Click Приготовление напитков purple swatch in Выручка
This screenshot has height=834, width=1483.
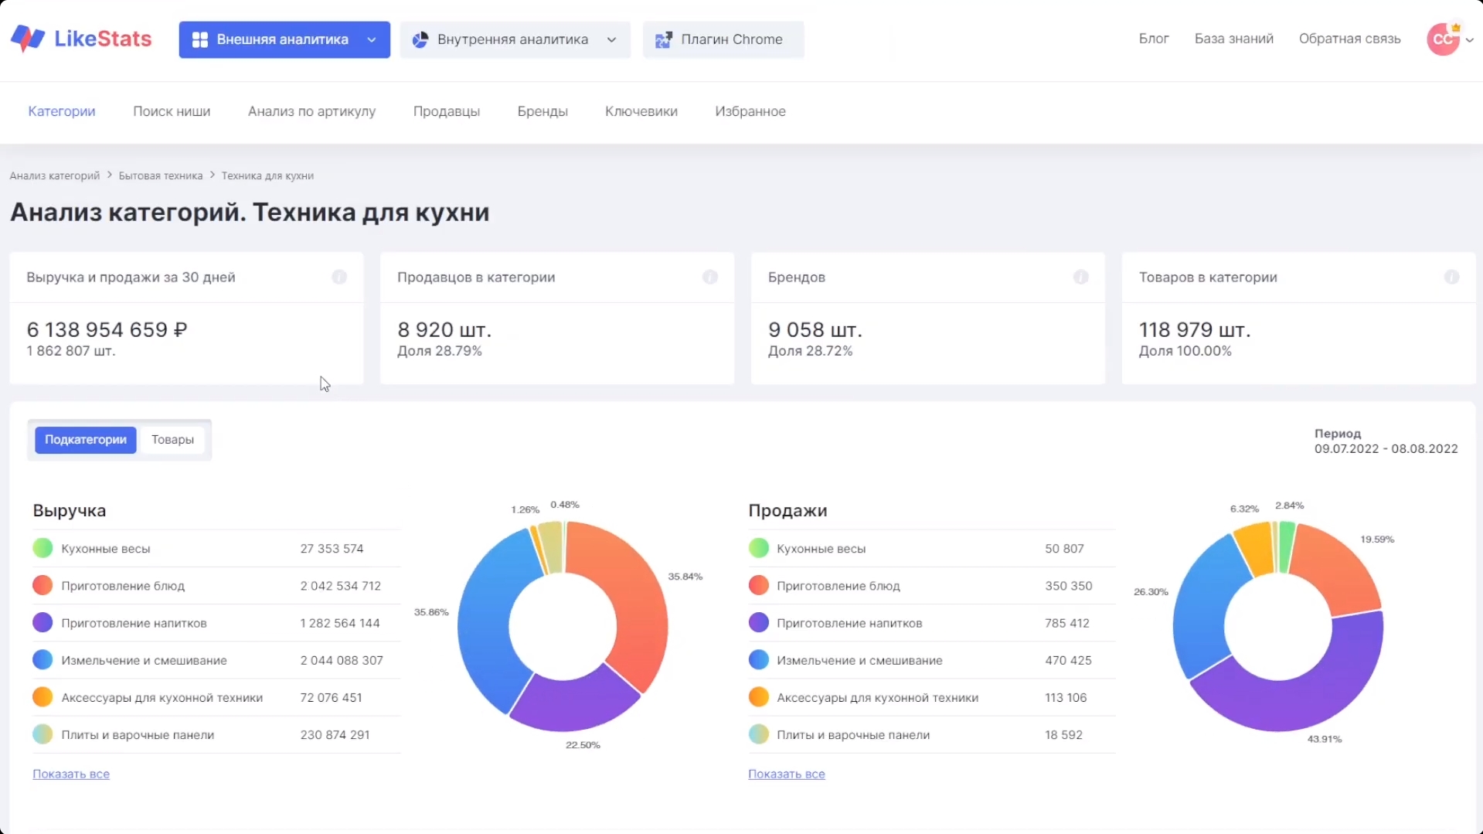[43, 622]
